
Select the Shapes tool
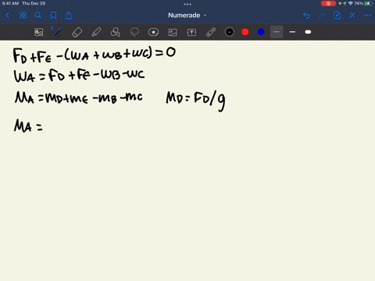point(116,32)
